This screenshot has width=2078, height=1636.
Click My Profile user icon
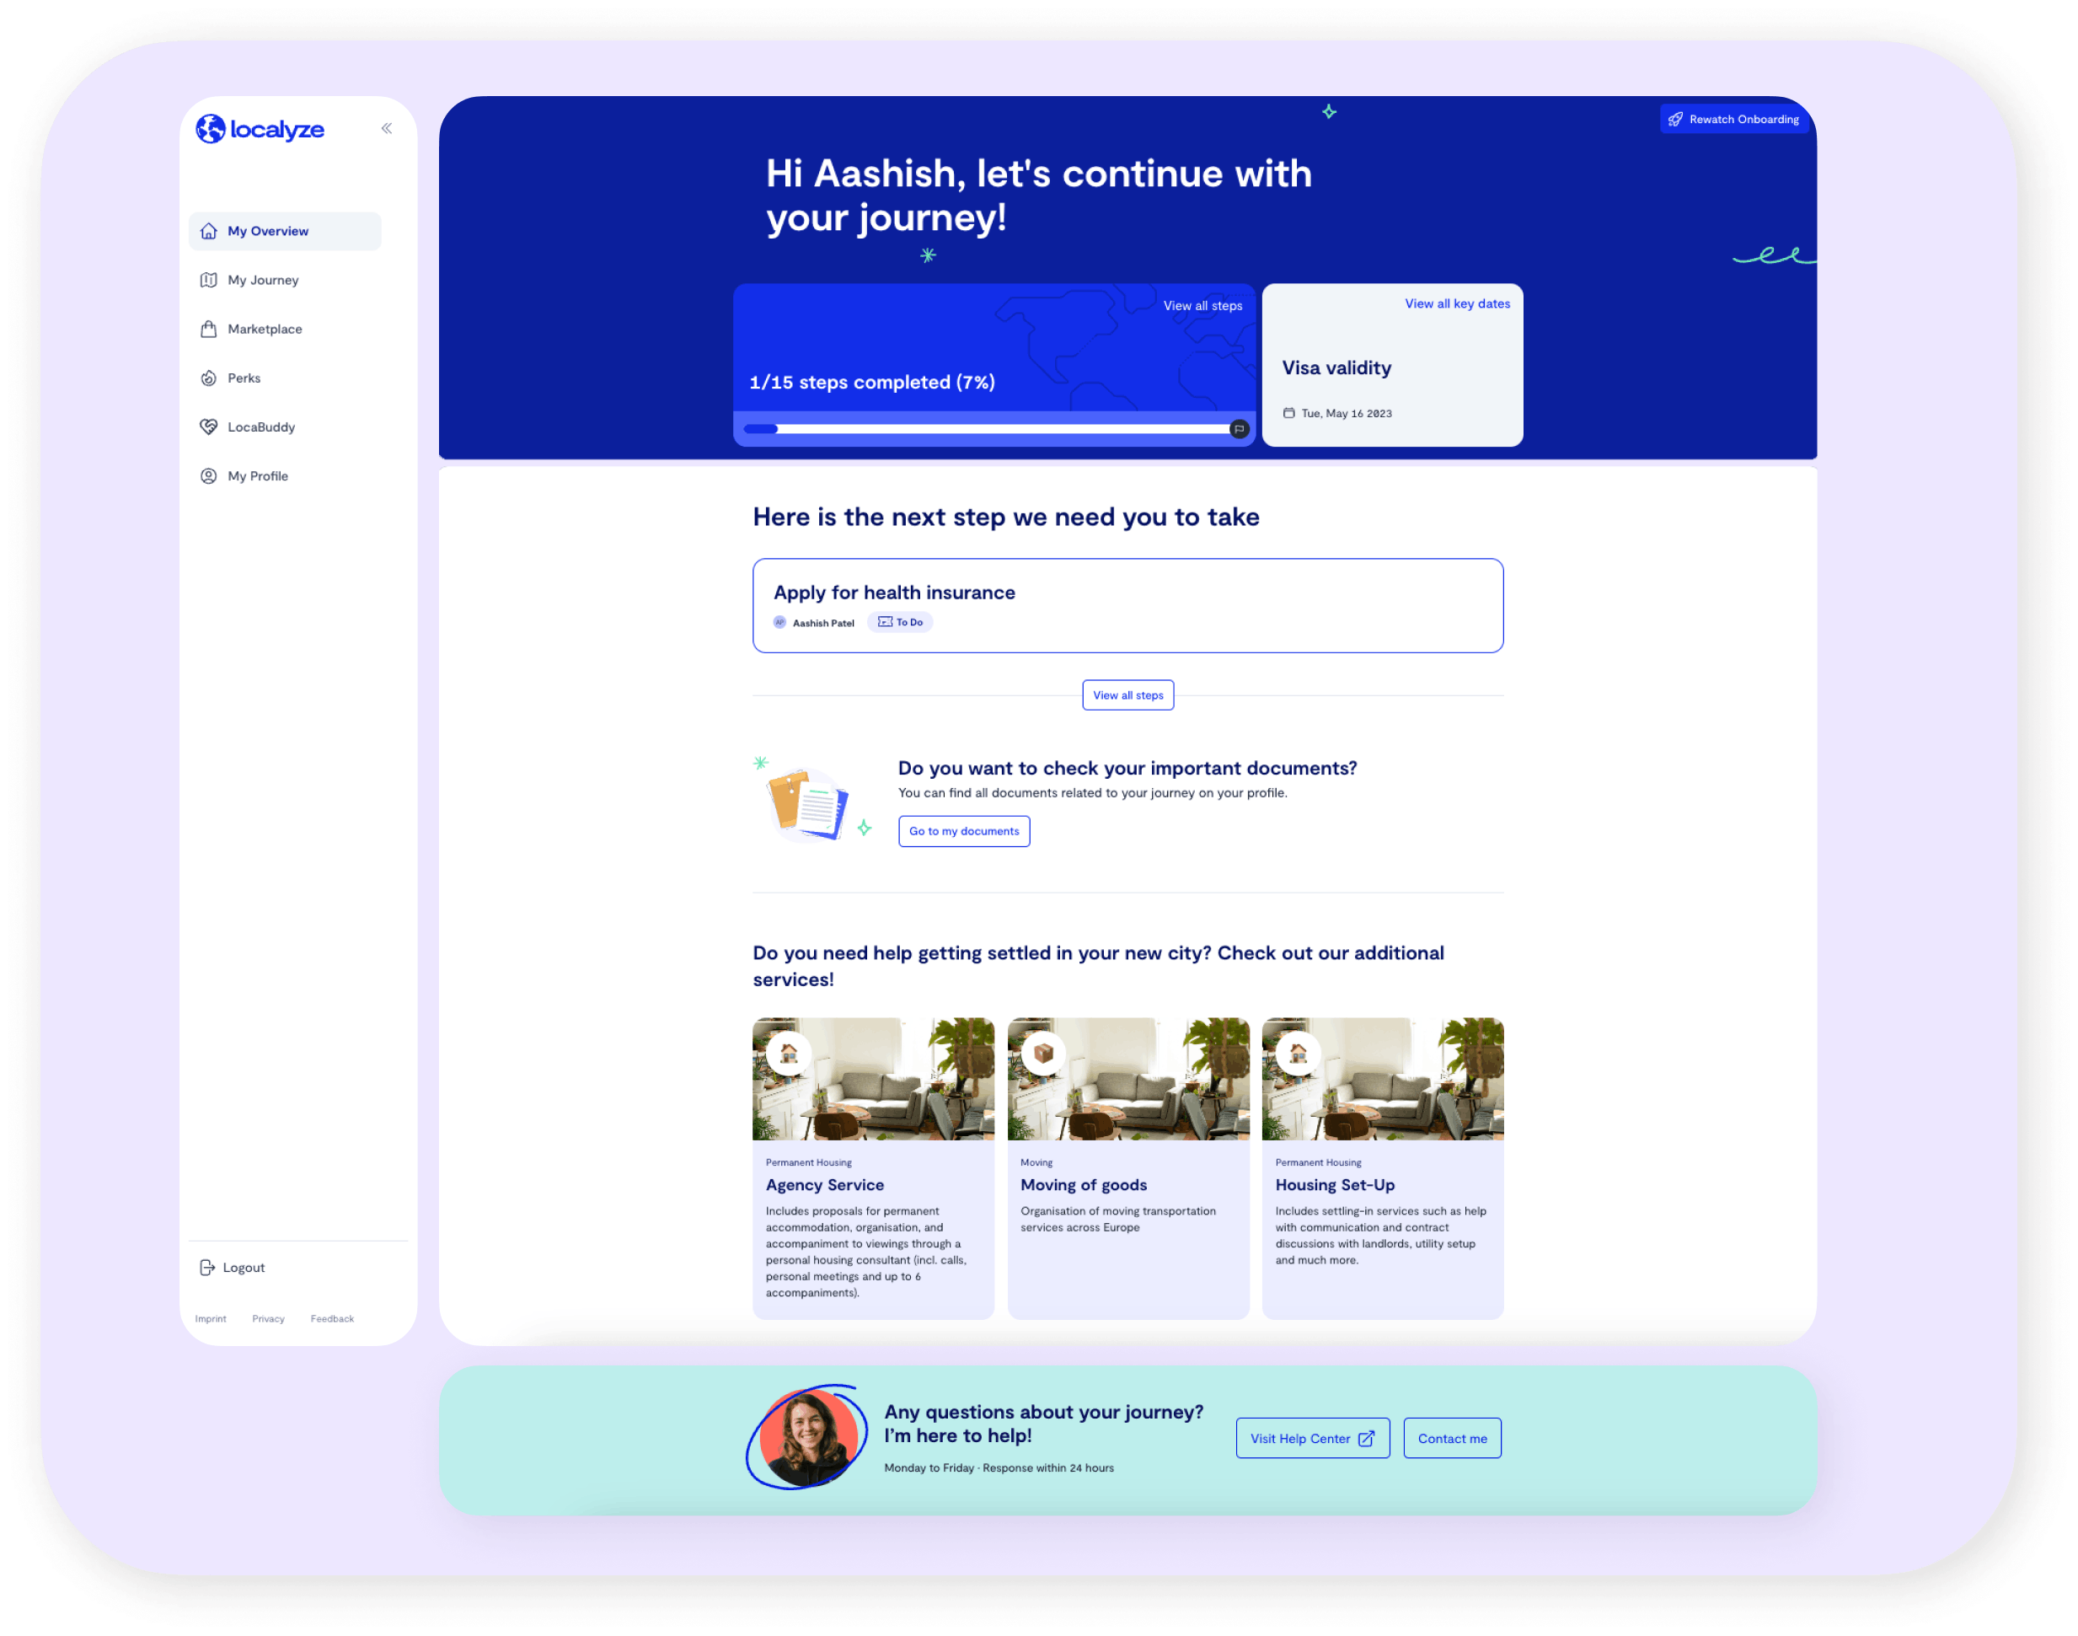tap(209, 476)
